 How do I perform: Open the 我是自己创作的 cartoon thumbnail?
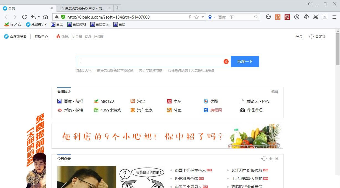(x=142, y=177)
